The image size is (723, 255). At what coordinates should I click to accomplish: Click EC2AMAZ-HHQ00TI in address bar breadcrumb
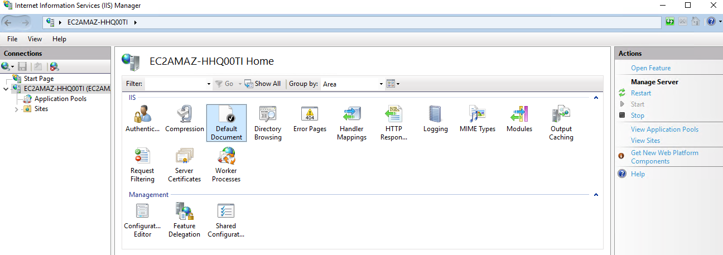point(98,22)
